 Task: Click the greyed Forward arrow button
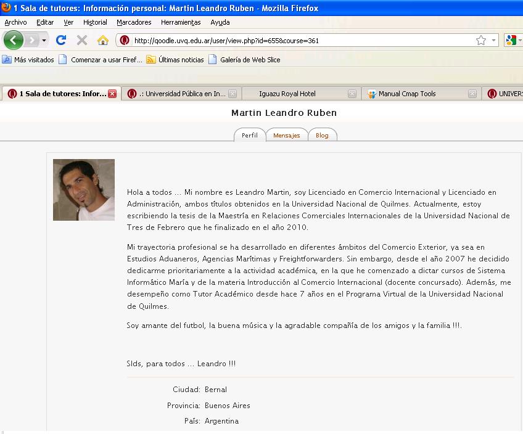(31, 40)
